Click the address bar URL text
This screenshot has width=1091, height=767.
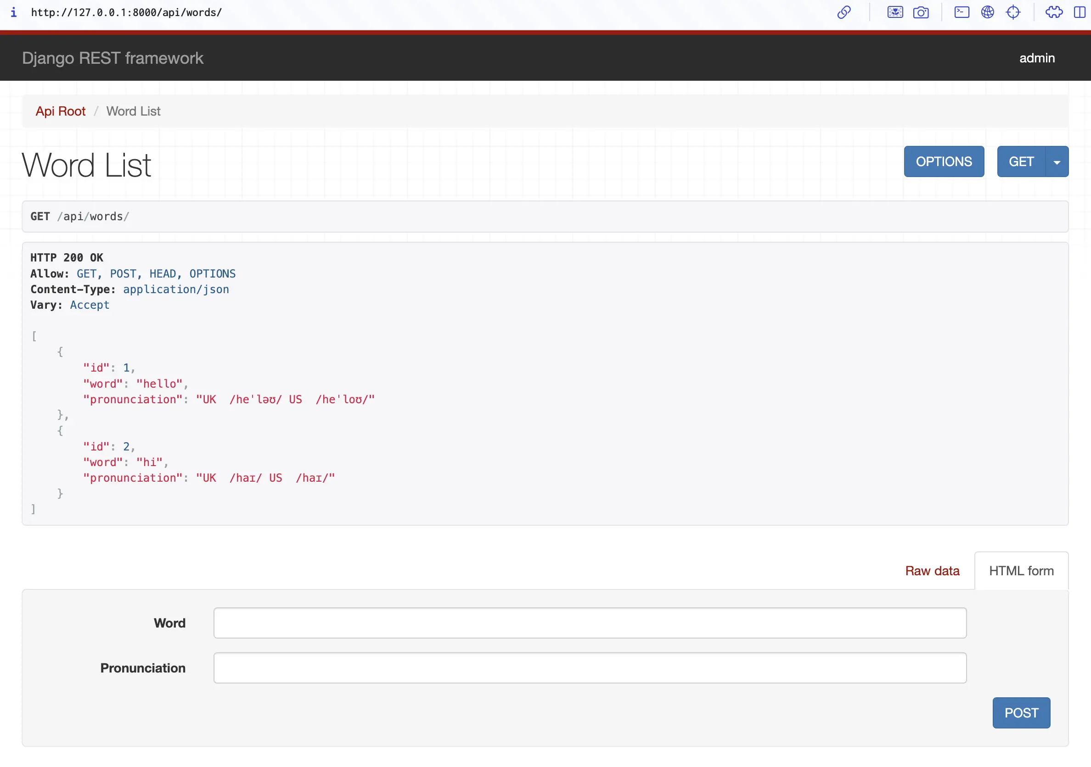coord(126,12)
